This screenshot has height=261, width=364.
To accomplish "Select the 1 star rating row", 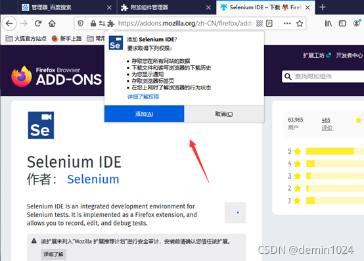I will (326, 201).
